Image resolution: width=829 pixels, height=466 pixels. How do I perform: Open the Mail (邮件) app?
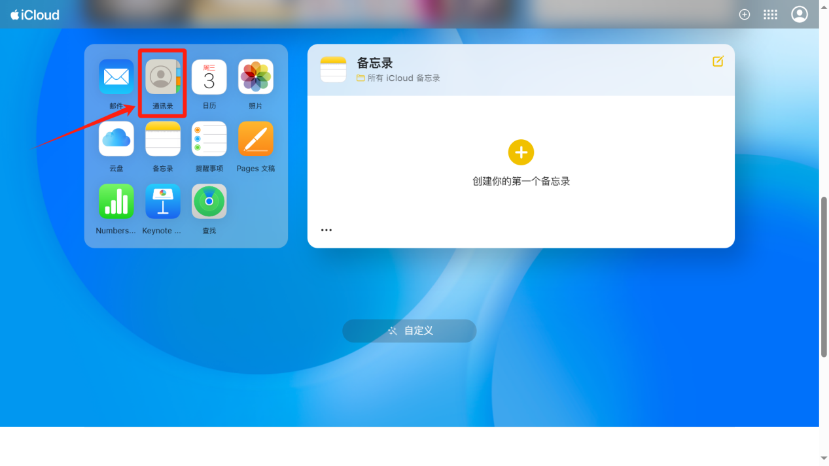click(116, 77)
